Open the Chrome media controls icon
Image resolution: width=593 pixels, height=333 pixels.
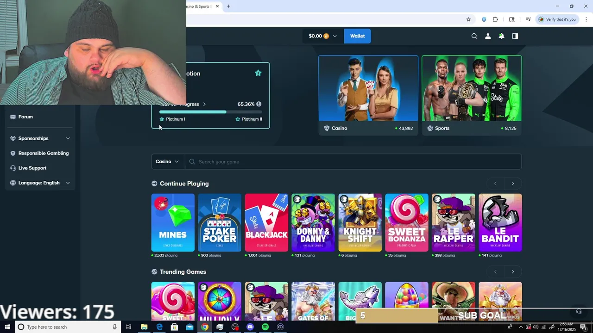pos(528,19)
